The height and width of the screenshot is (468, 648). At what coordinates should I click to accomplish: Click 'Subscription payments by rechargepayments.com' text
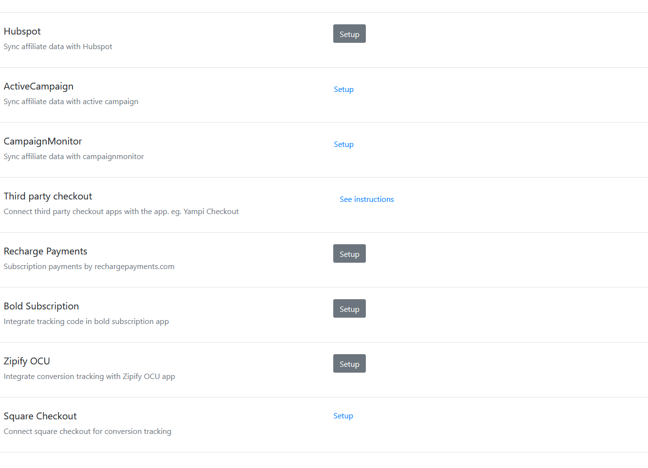[x=89, y=266]
